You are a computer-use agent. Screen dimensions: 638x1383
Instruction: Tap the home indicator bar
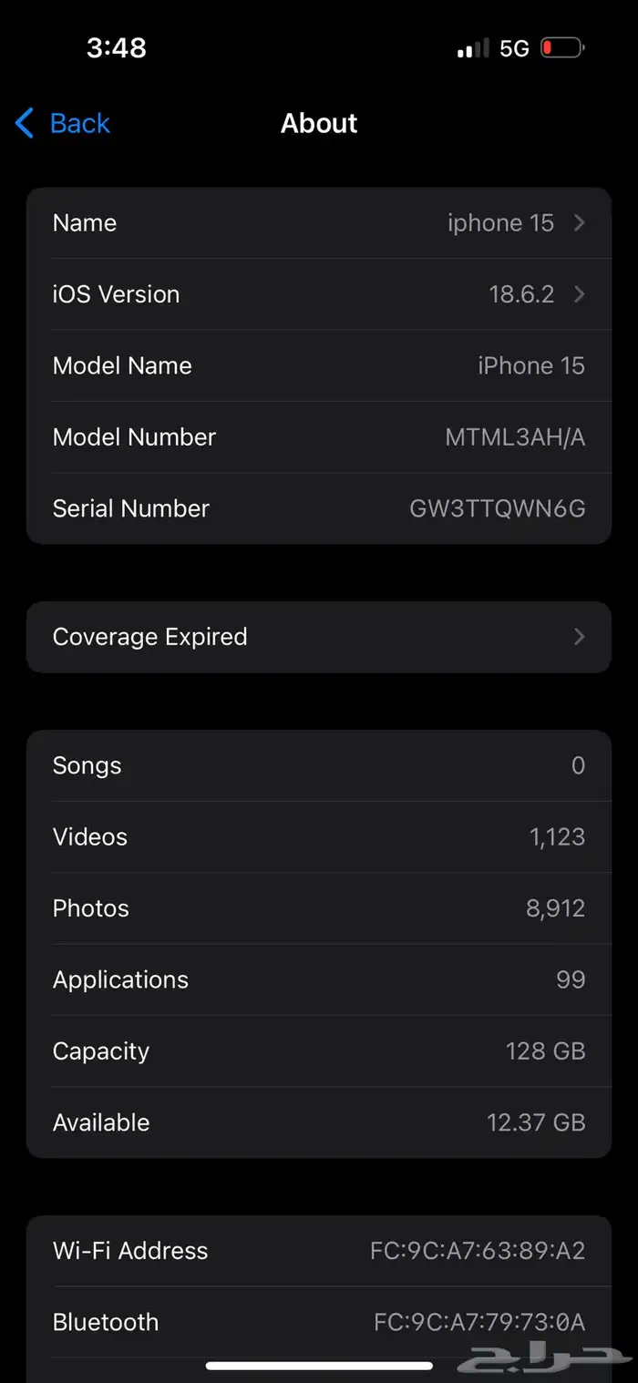(x=319, y=1366)
